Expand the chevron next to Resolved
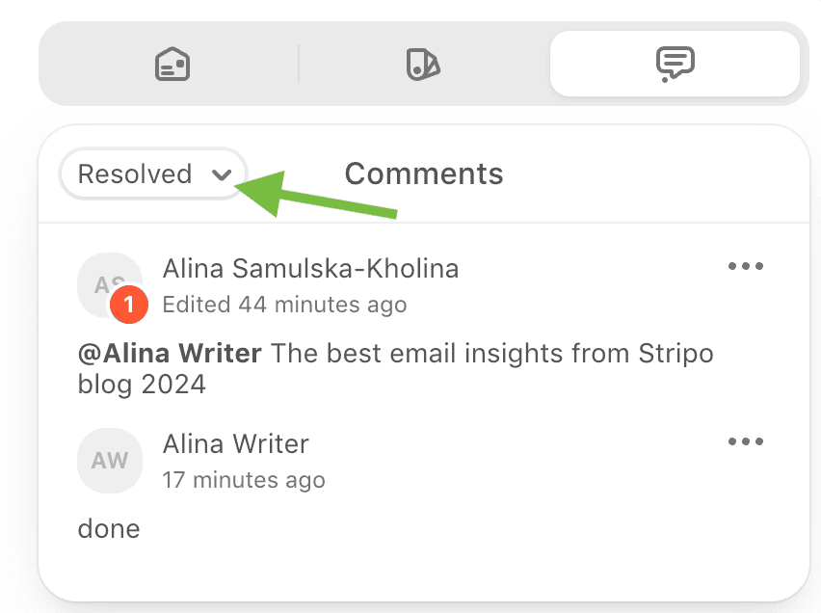This screenshot has width=821, height=613. coord(224,174)
